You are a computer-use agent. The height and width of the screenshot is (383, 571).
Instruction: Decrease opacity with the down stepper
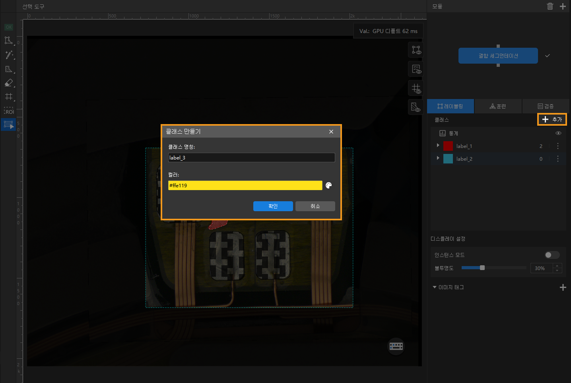[x=557, y=270]
